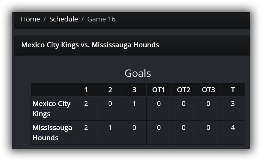Select the Mexico City Kings row label
This screenshot has width=262, height=161.
52,108
